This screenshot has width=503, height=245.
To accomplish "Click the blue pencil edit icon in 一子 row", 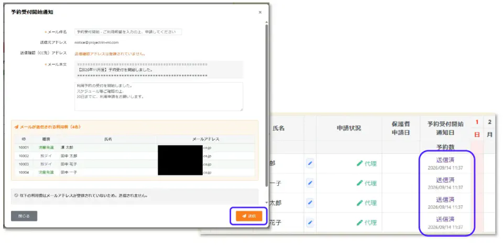I will tap(310, 183).
